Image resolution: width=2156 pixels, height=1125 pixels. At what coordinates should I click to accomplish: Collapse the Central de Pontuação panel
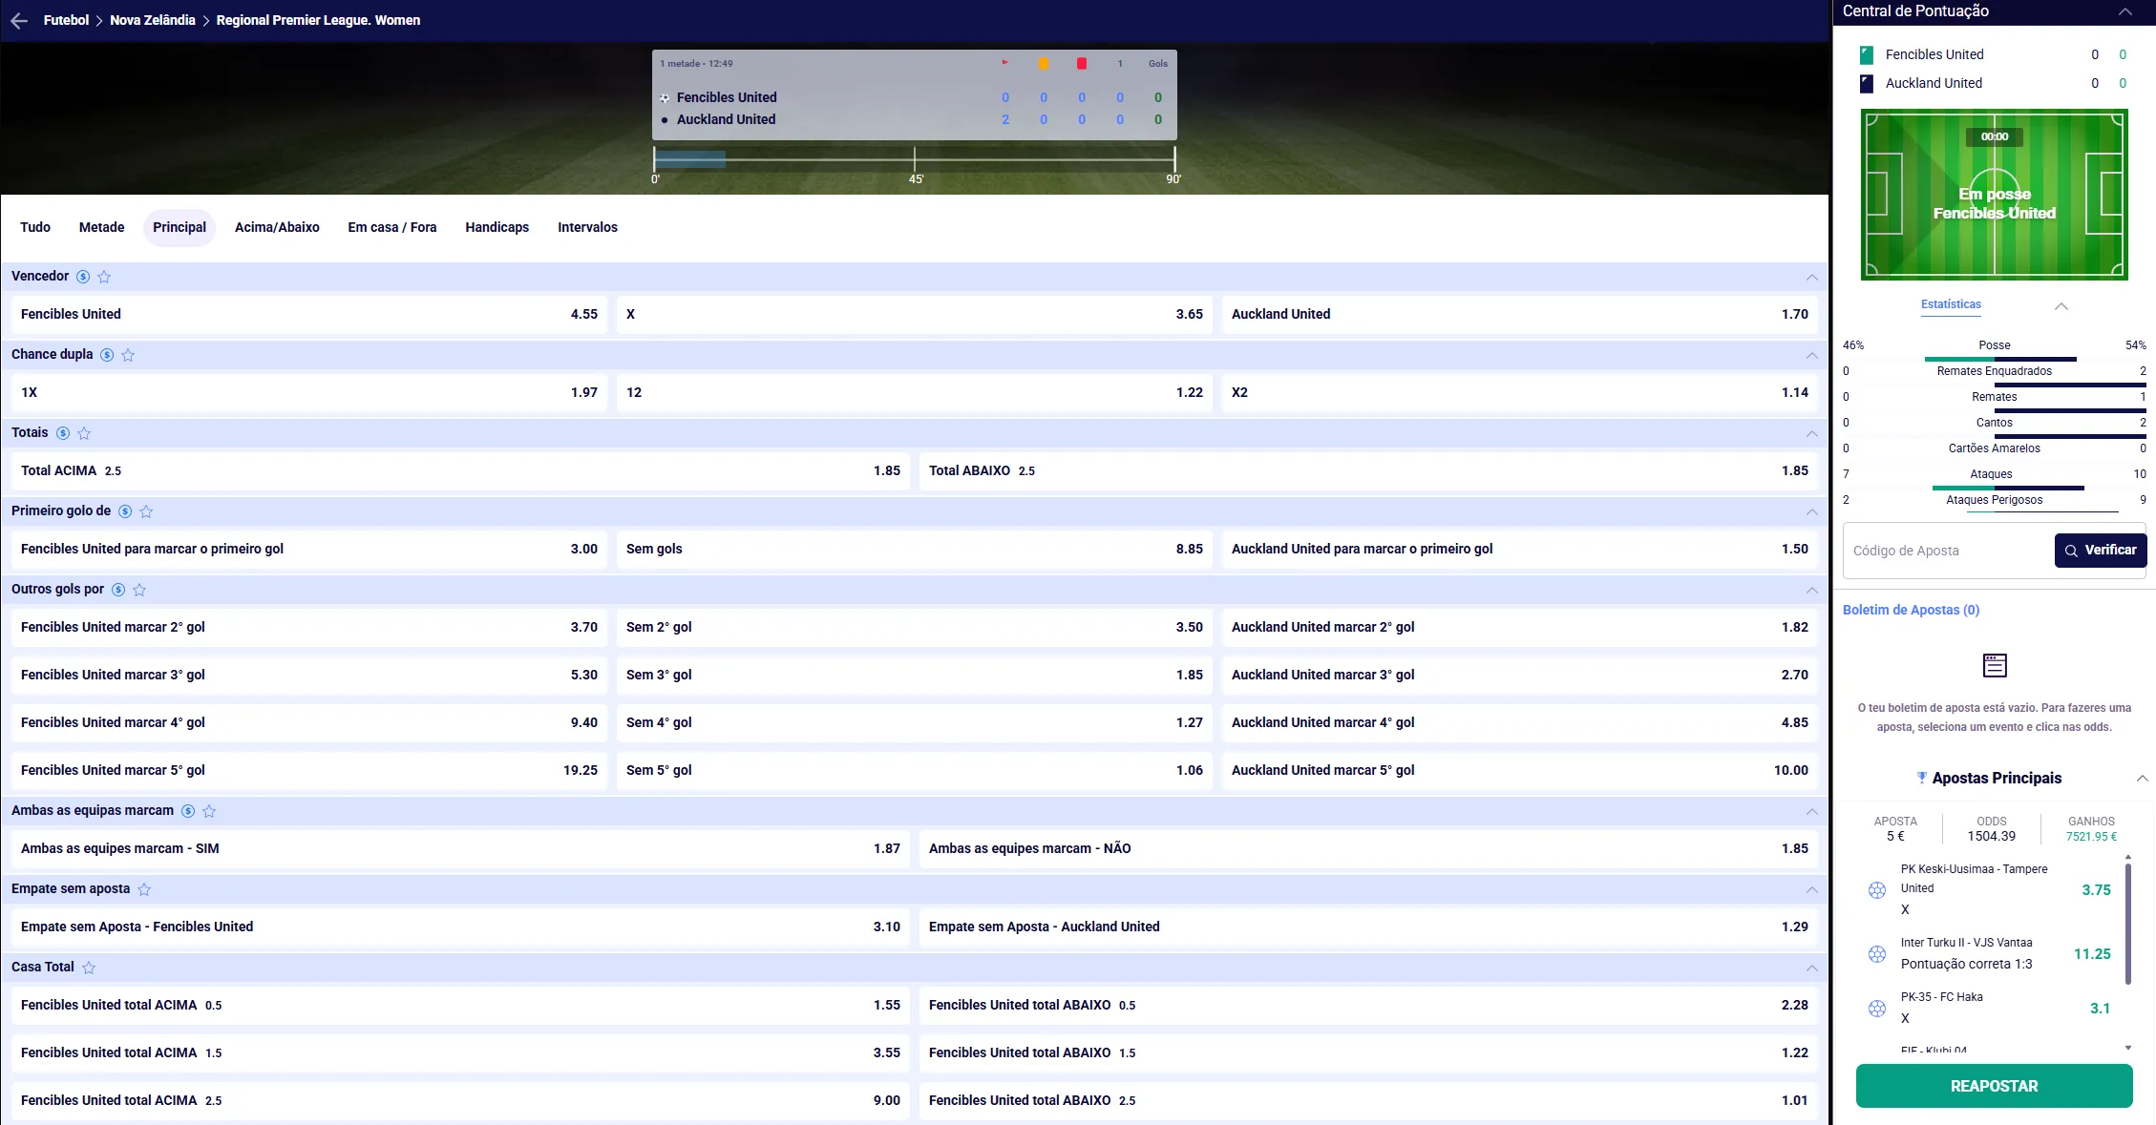tap(2125, 11)
